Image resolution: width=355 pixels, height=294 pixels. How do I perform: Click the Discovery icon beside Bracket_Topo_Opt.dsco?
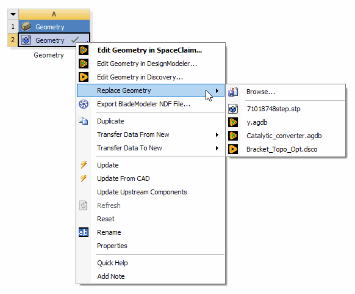tap(233, 149)
